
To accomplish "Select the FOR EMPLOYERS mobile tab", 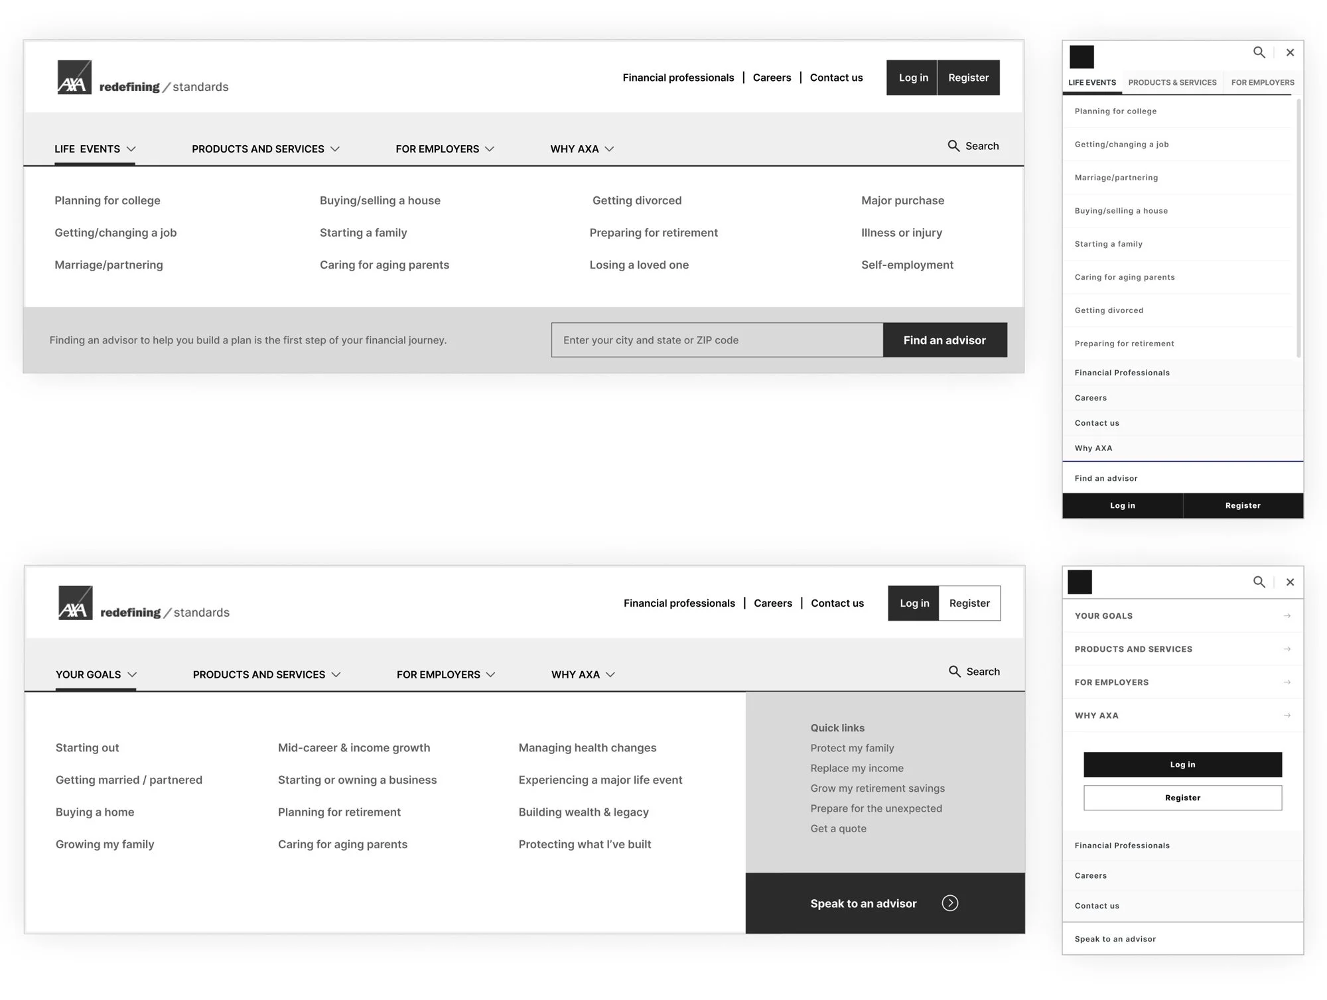I will (x=1262, y=82).
